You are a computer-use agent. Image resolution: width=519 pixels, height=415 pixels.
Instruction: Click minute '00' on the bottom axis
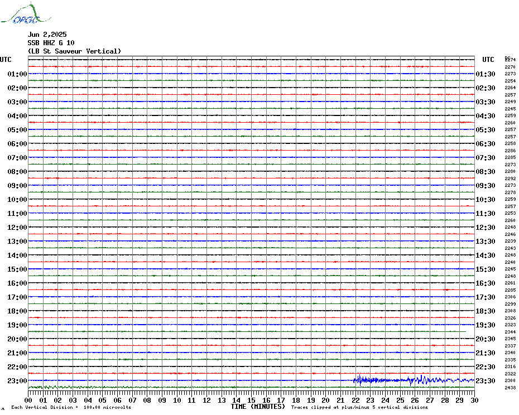[x=28, y=400]
